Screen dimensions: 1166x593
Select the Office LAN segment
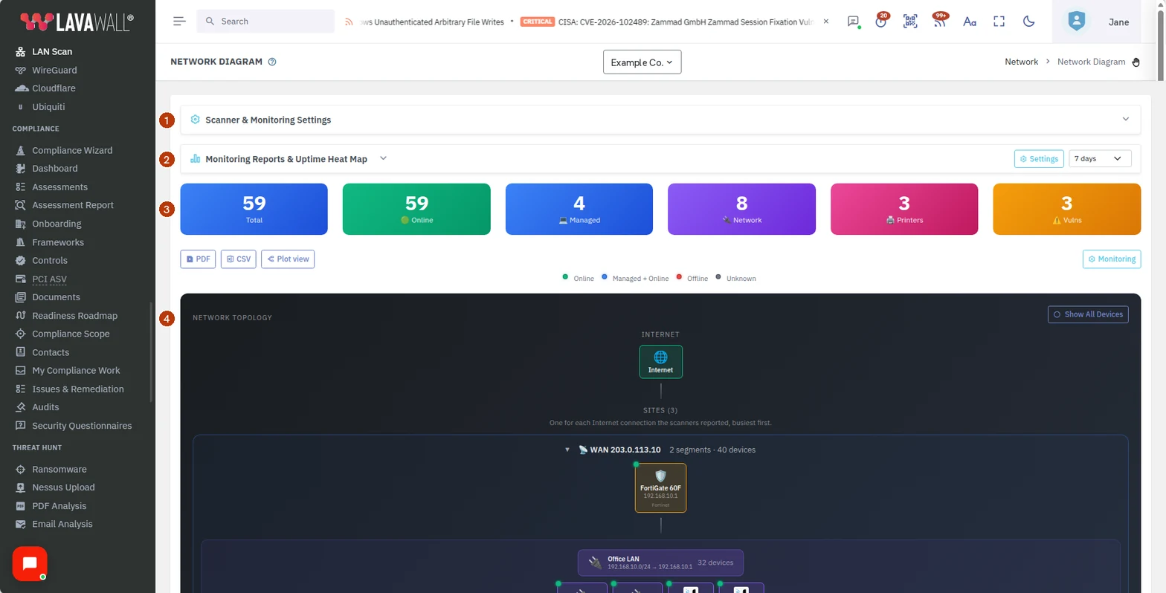[x=660, y=563]
